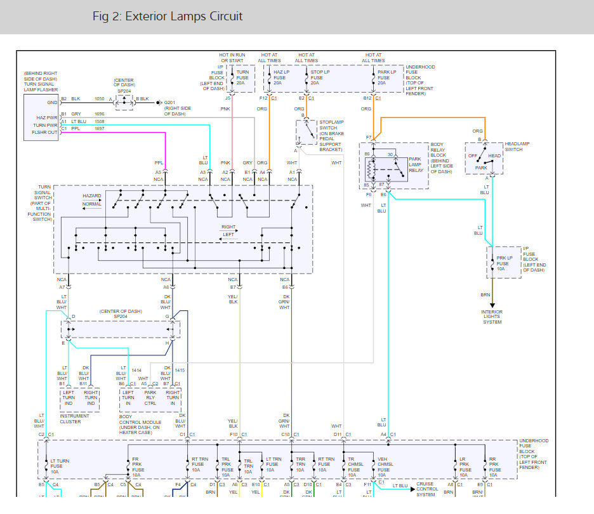Select the "BODY CONTROL MODULE" label
The width and height of the screenshot is (594, 514).
(140, 419)
